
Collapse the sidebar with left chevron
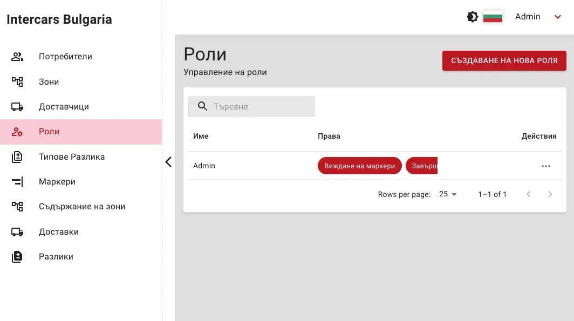(x=168, y=162)
